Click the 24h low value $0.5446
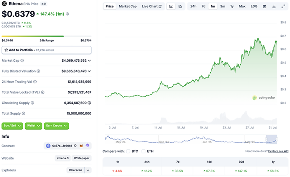 (7, 41)
